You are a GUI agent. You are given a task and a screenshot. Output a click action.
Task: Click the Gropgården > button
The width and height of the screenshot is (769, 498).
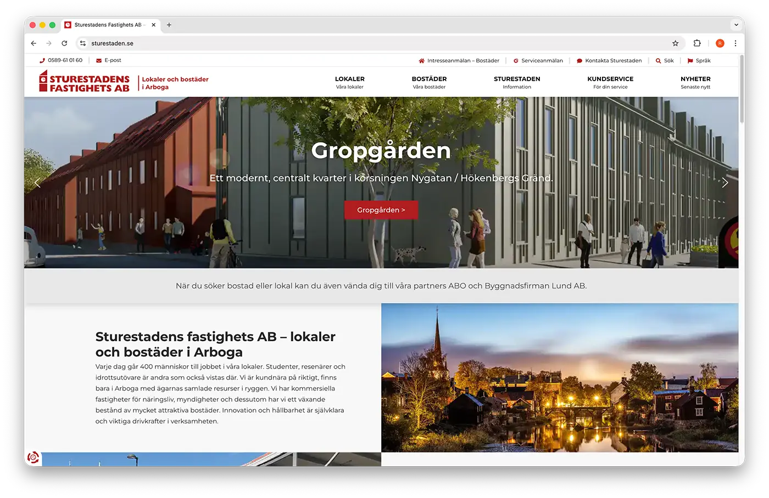(x=381, y=210)
